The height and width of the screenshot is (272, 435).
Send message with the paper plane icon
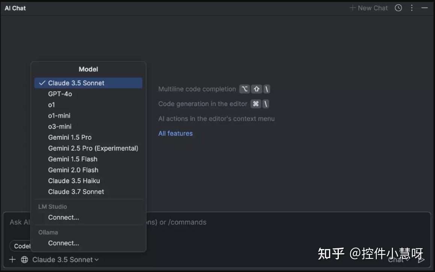420,260
